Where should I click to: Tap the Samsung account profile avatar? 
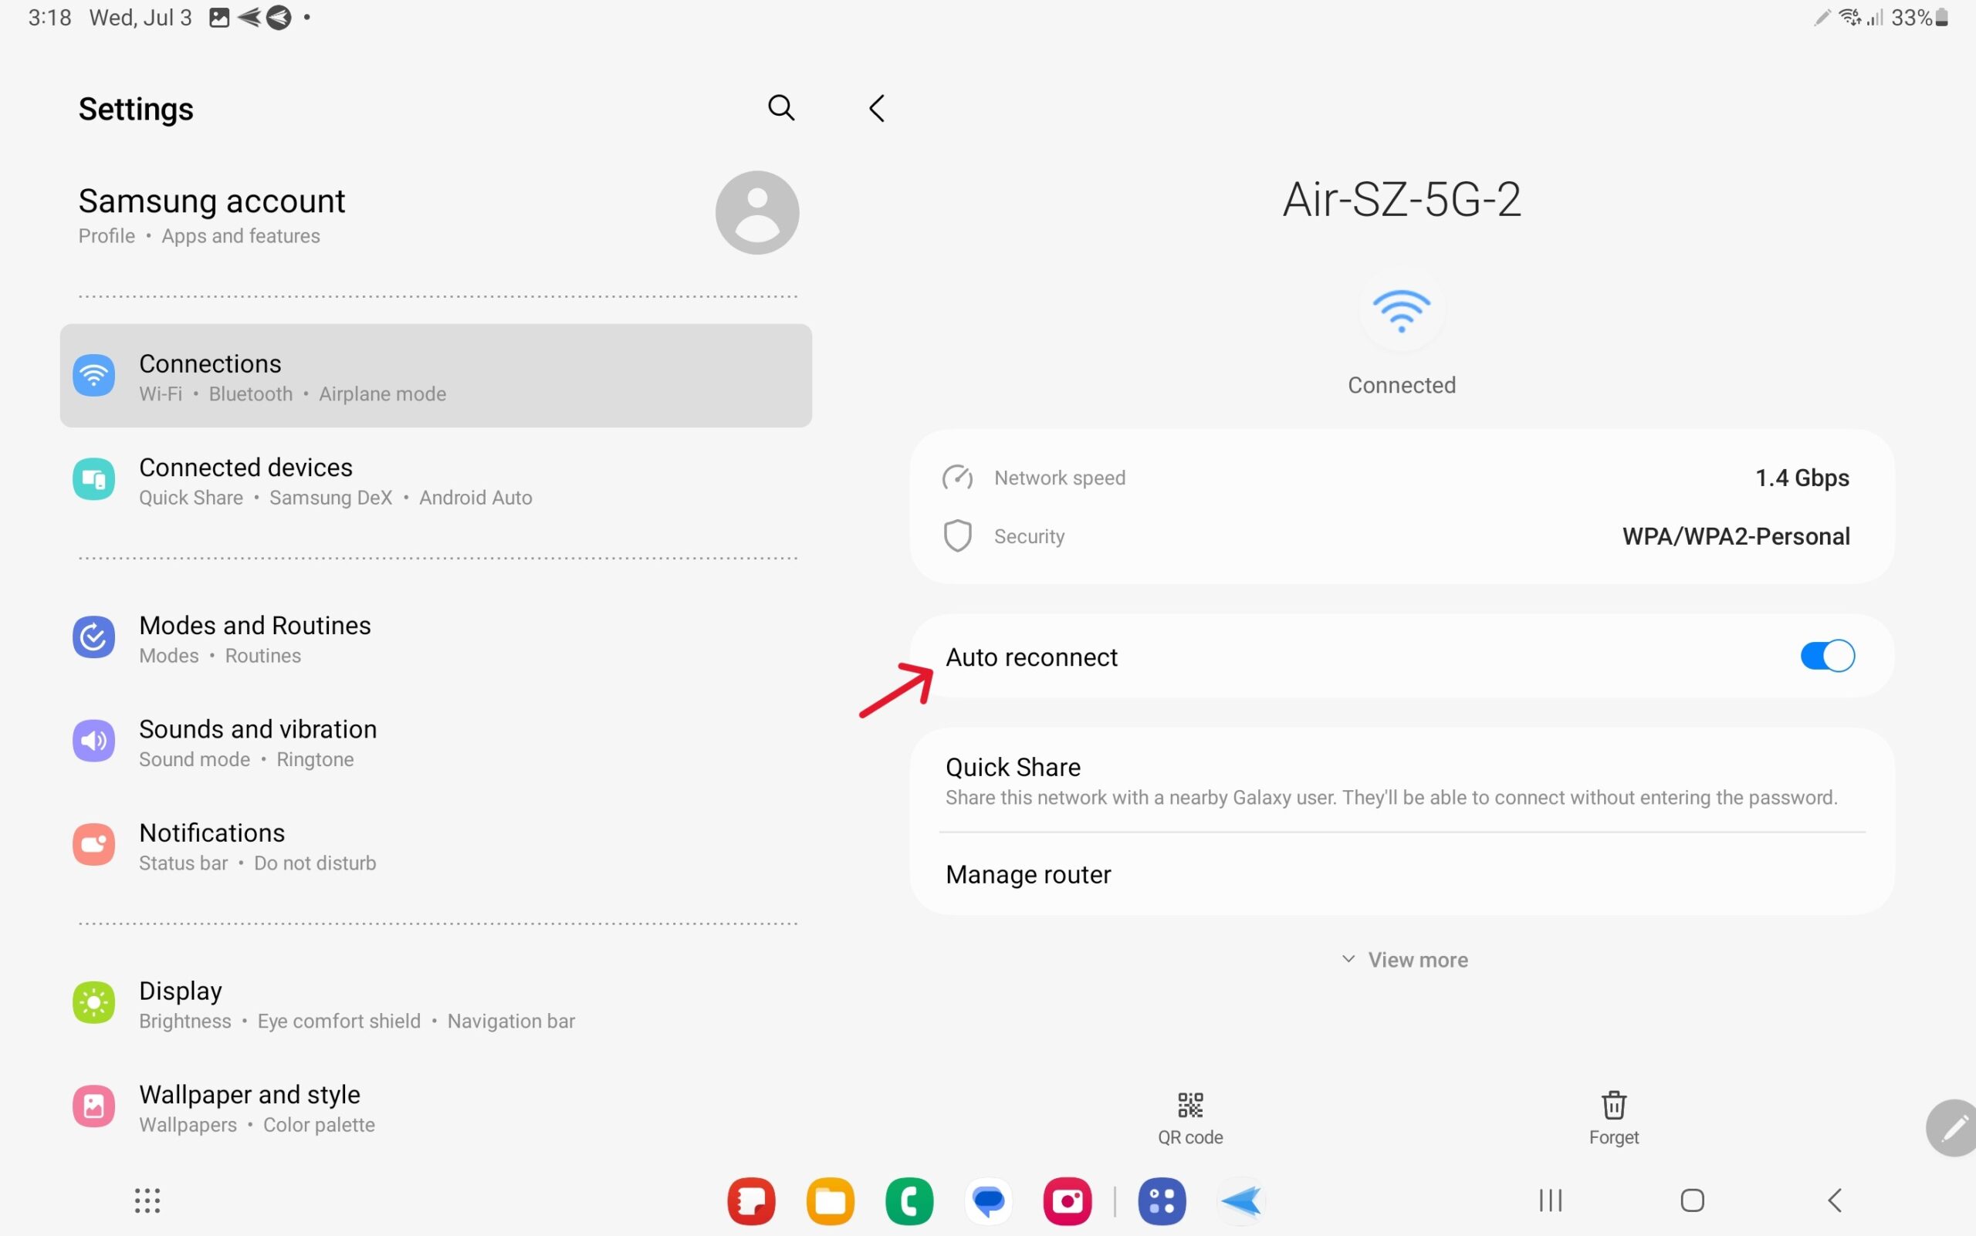(756, 211)
